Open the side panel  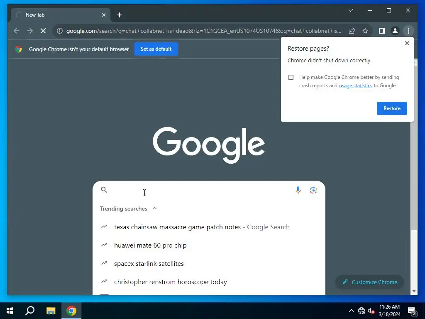382,31
